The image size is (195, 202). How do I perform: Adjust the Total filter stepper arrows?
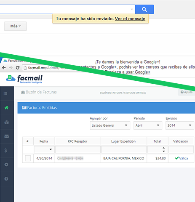pyautogui.click(x=164, y=149)
